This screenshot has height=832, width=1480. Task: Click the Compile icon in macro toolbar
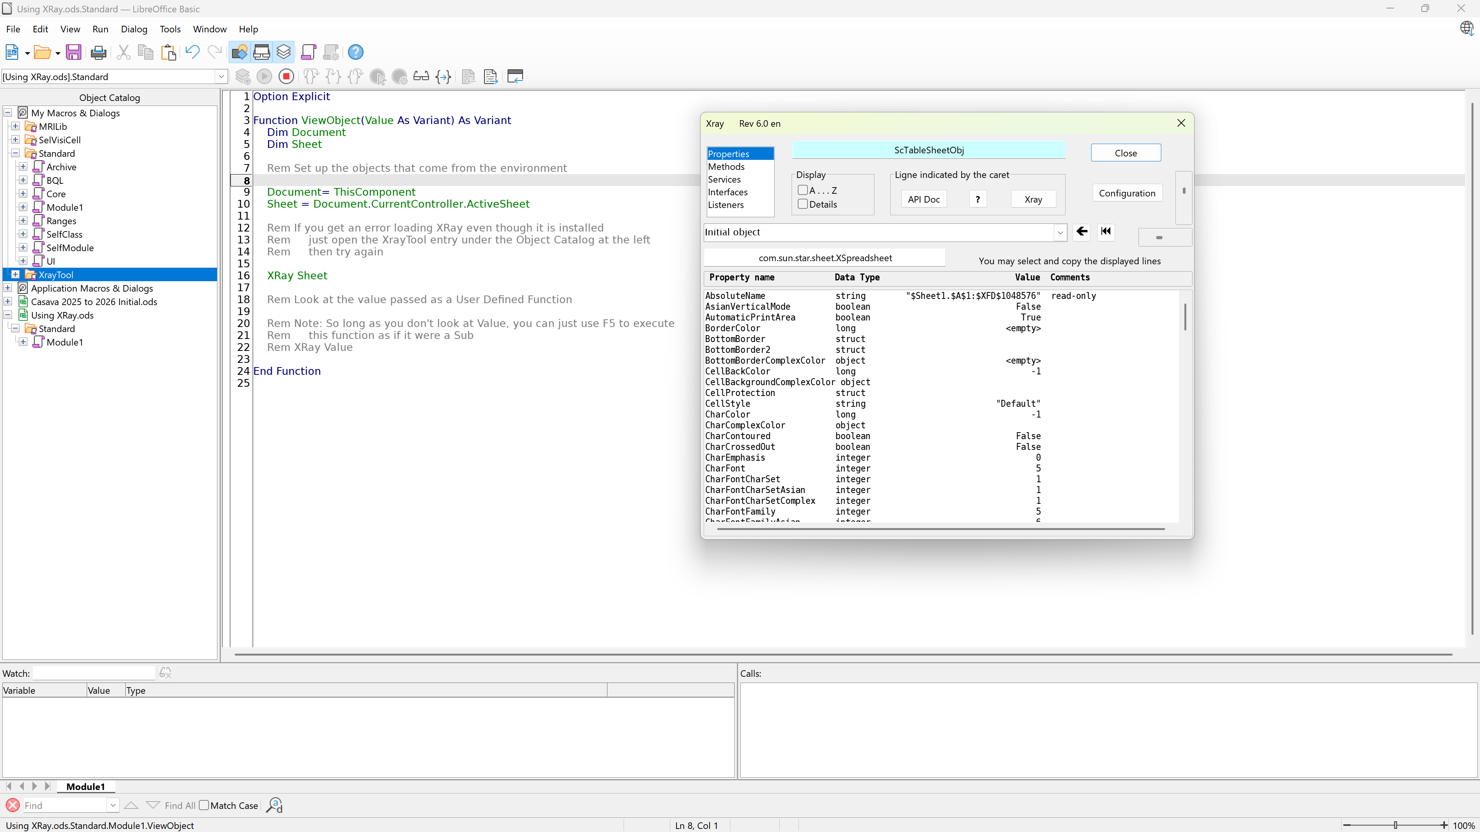(242, 76)
